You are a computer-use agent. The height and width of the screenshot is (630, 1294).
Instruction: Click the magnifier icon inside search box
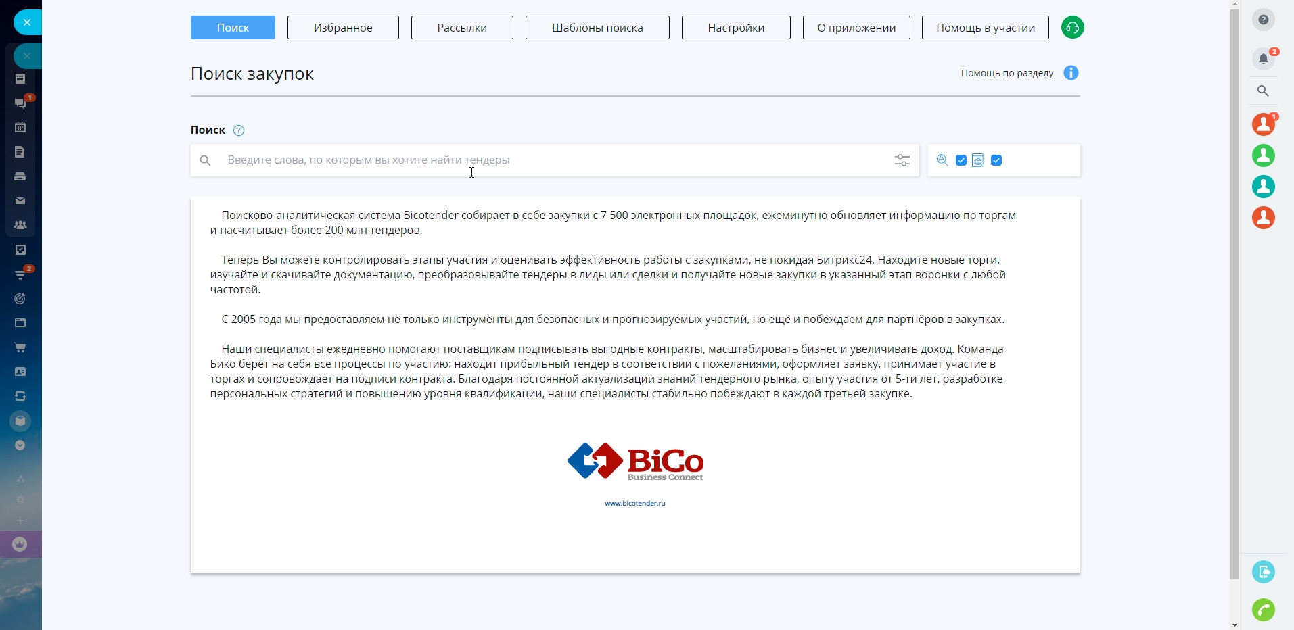click(206, 160)
